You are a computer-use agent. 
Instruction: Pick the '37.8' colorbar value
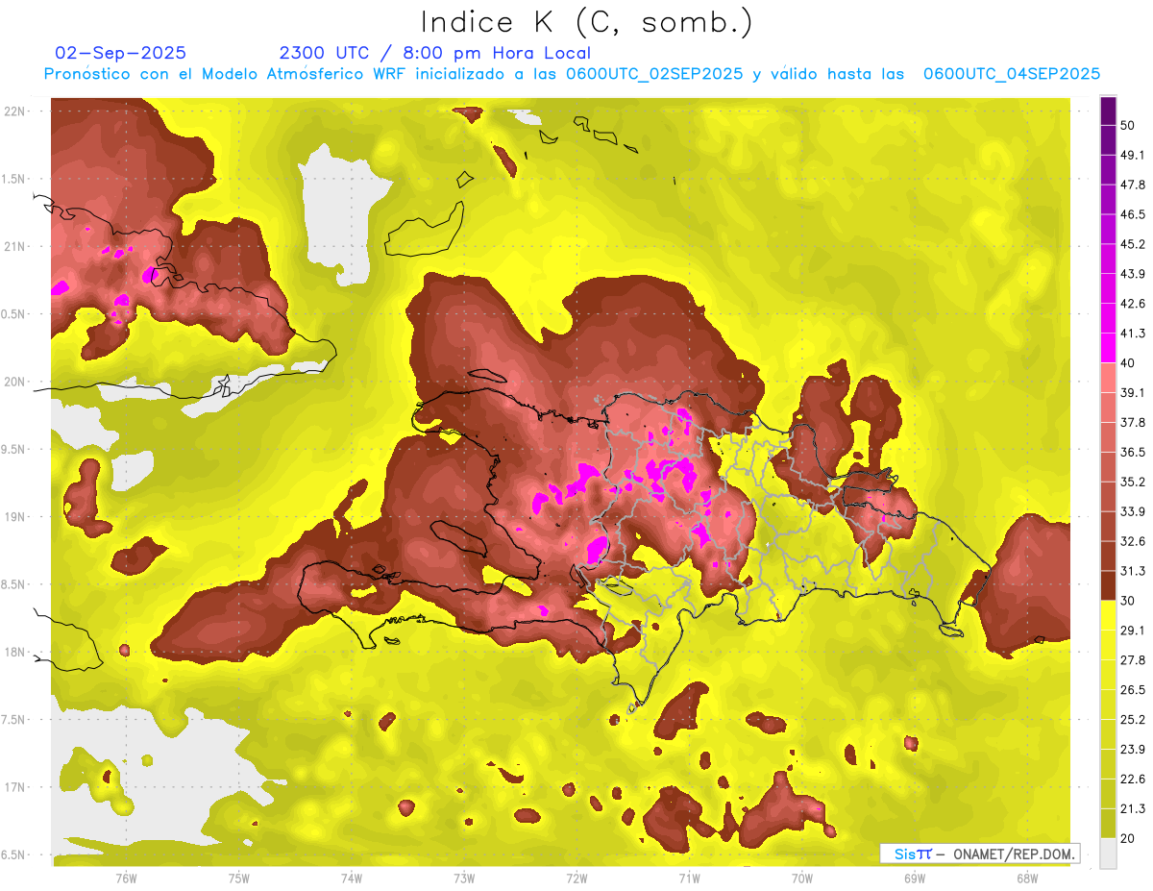pos(1133,422)
